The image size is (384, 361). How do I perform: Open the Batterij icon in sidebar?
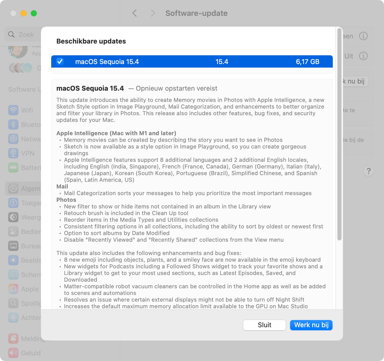pyautogui.click(x=13, y=168)
